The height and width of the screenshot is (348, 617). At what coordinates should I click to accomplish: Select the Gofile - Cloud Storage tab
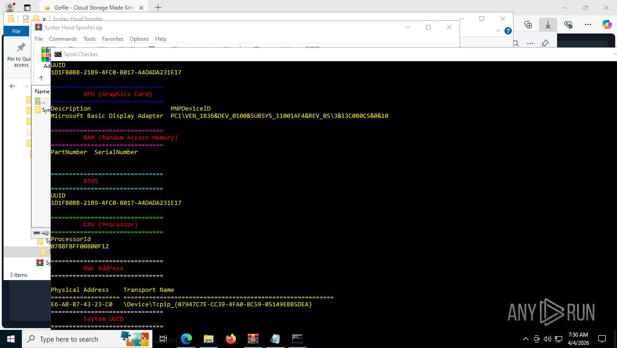pyautogui.click(x=94, y=8)
